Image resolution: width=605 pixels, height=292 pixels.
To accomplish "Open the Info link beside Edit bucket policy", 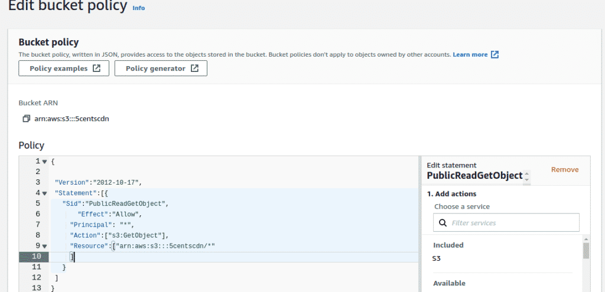I will 138,8.
